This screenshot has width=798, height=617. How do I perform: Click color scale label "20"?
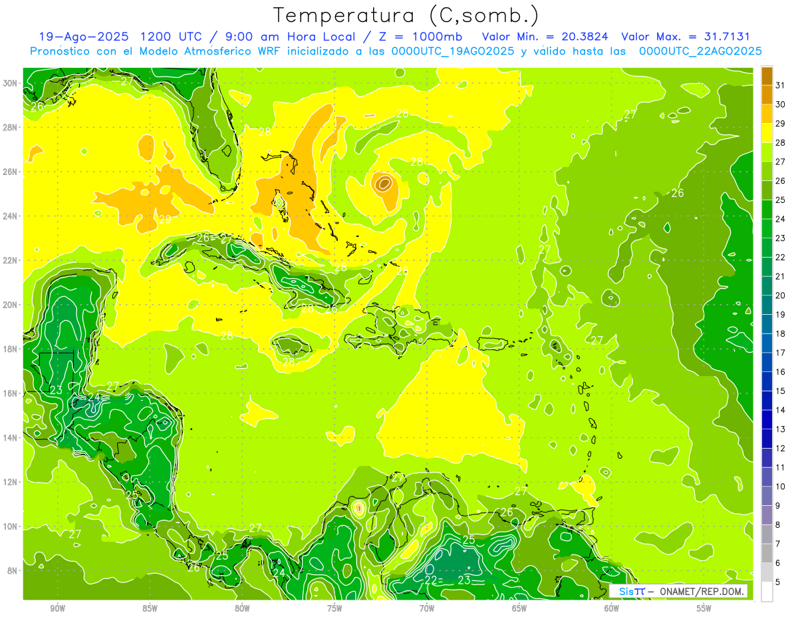pos(781,296)
